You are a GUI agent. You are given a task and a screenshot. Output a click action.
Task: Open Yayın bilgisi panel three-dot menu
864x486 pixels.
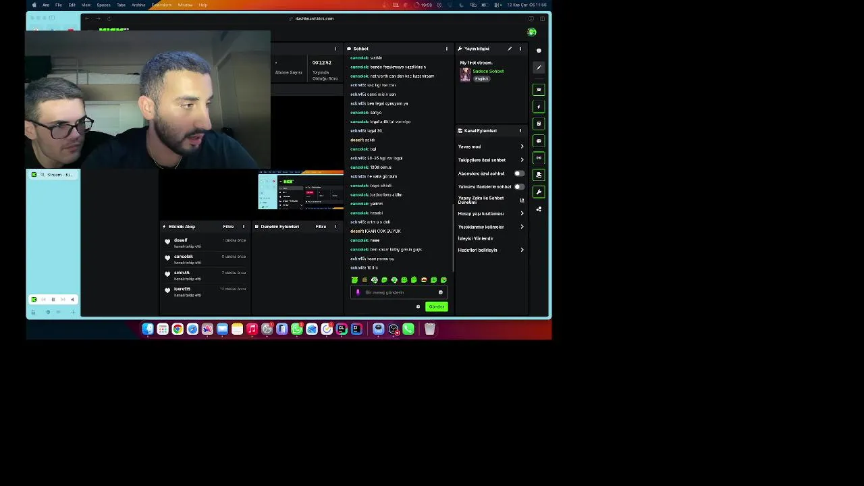point(520,49)
